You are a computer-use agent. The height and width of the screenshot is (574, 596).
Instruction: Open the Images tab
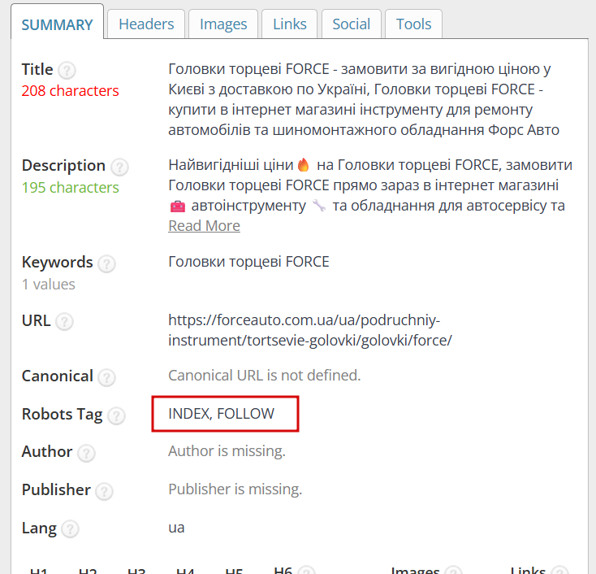coord(225,24)
